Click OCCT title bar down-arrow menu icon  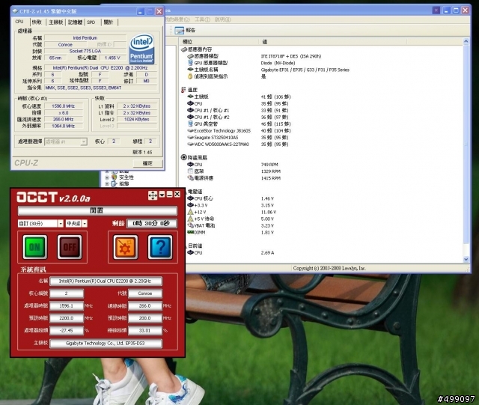pos(162,195)
